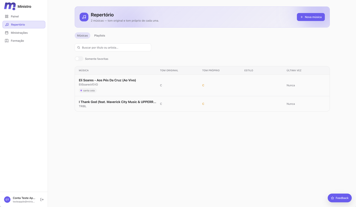Click the logout icon beside account name

pyautogui.click(x=42, y=199)
